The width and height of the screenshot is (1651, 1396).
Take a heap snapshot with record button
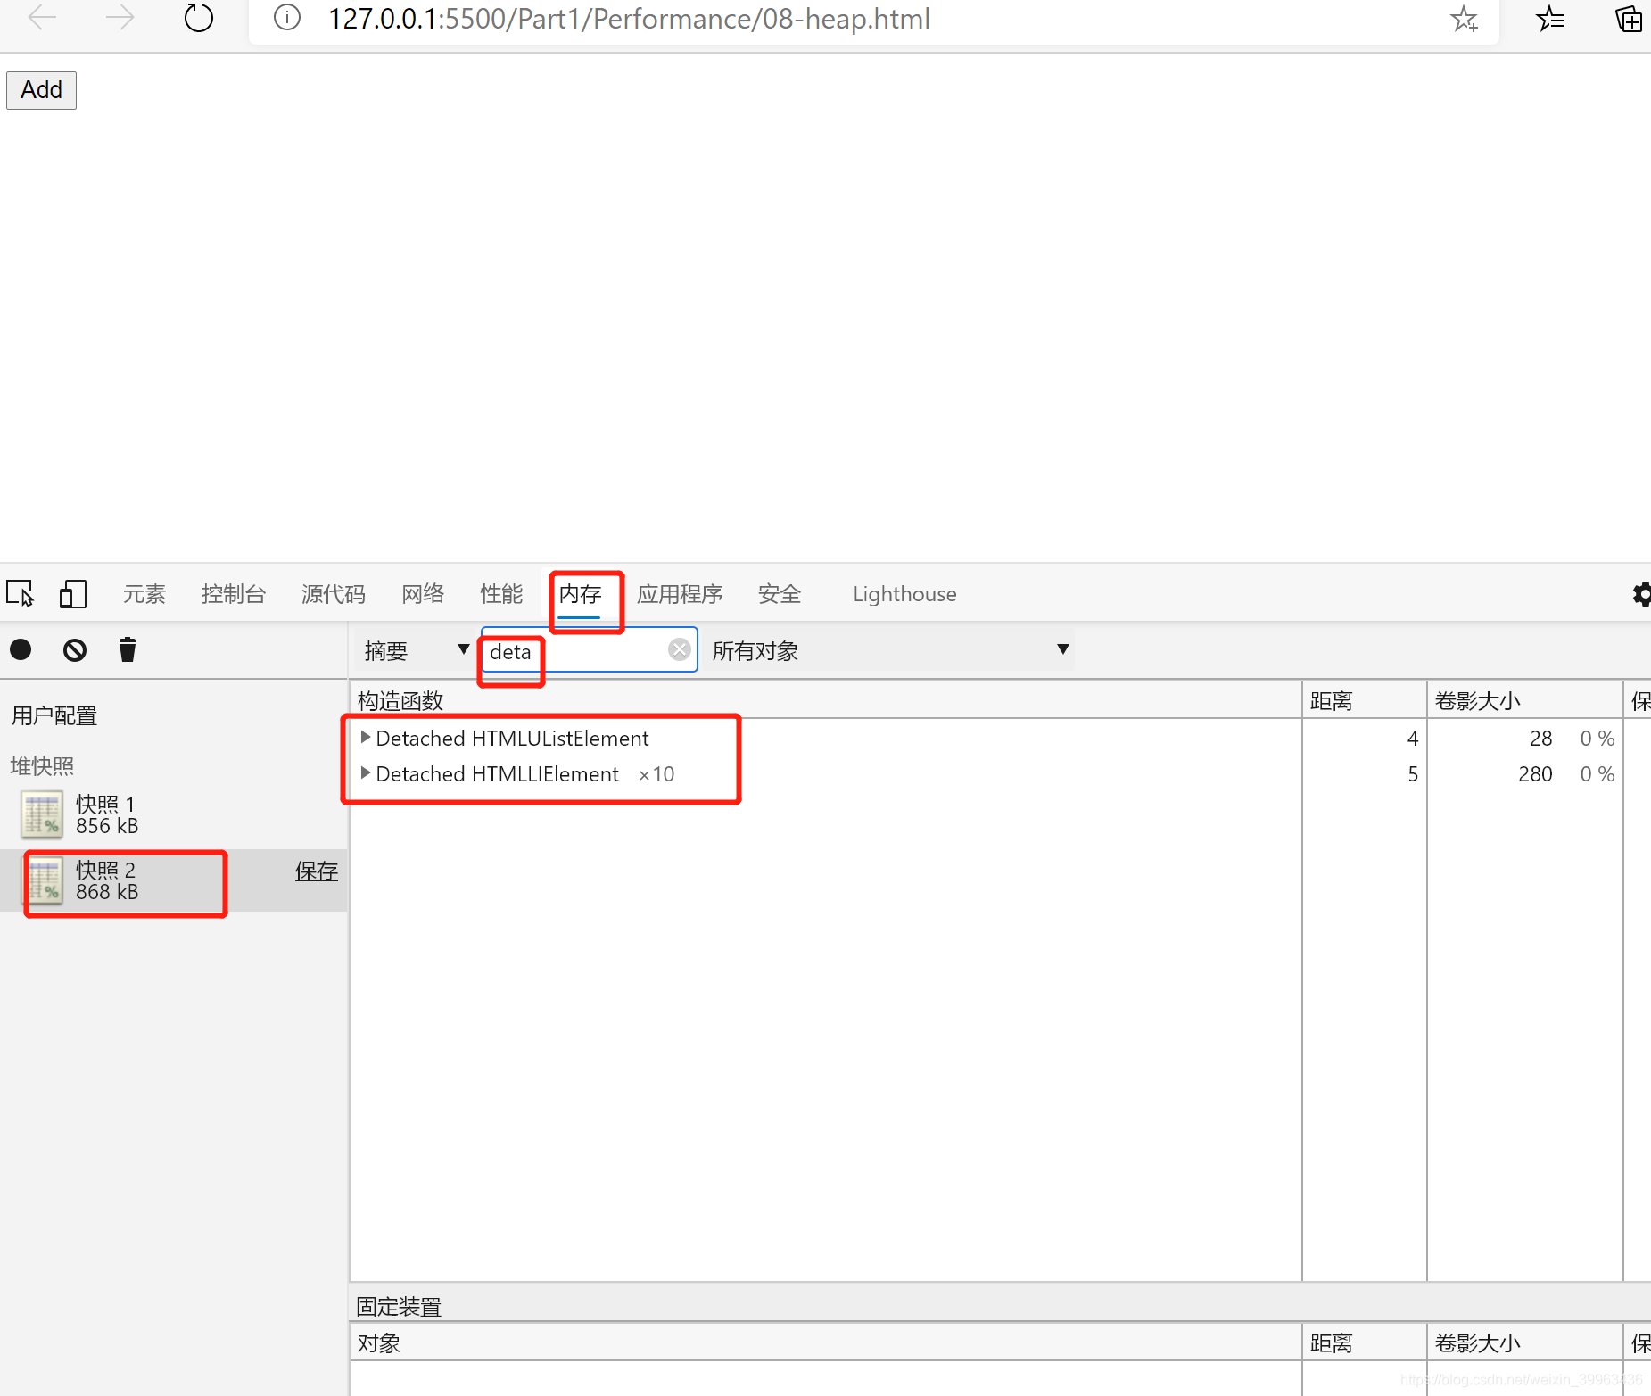click(x=21, y=649)
